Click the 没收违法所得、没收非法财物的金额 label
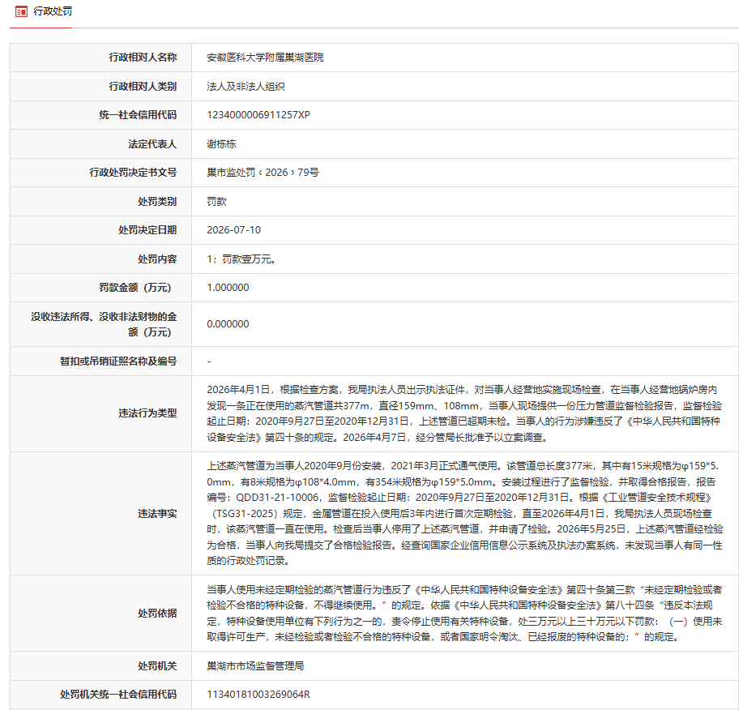The height and width of the screenshot is (710, 743). pyautogui.click(x=104, y=324)
